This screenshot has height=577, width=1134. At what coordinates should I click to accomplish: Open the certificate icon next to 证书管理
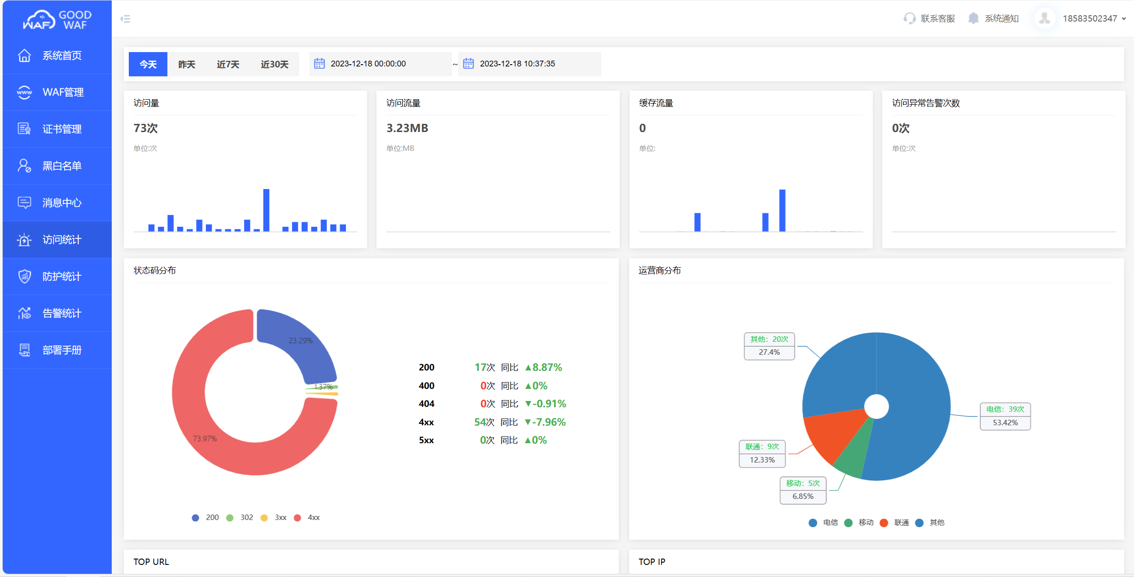click(x=24, y=129)
